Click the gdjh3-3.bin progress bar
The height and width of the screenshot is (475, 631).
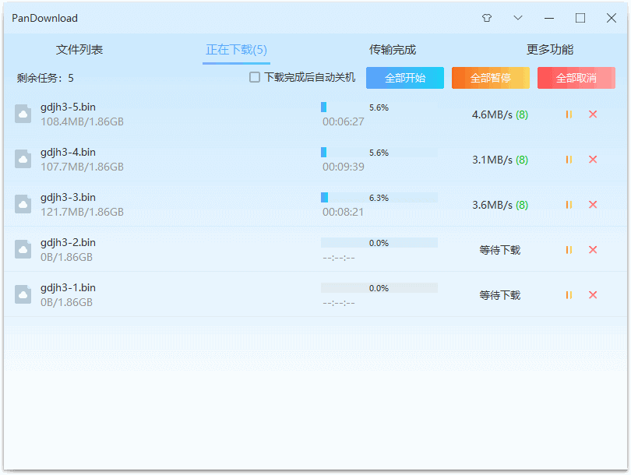pos(379,198)
